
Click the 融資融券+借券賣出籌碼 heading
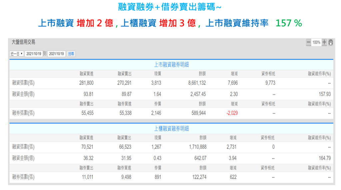169,7
